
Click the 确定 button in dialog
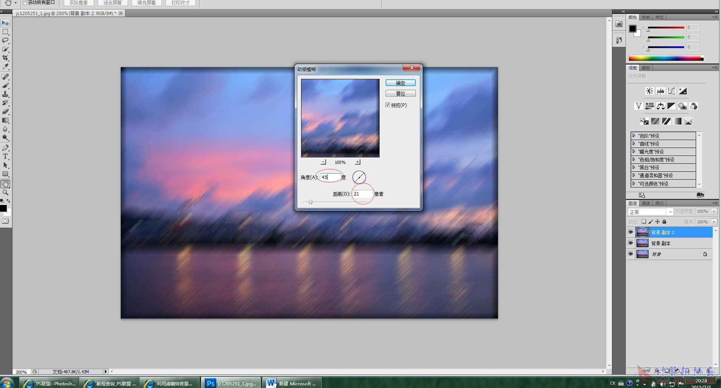click(x=400, y=83)
